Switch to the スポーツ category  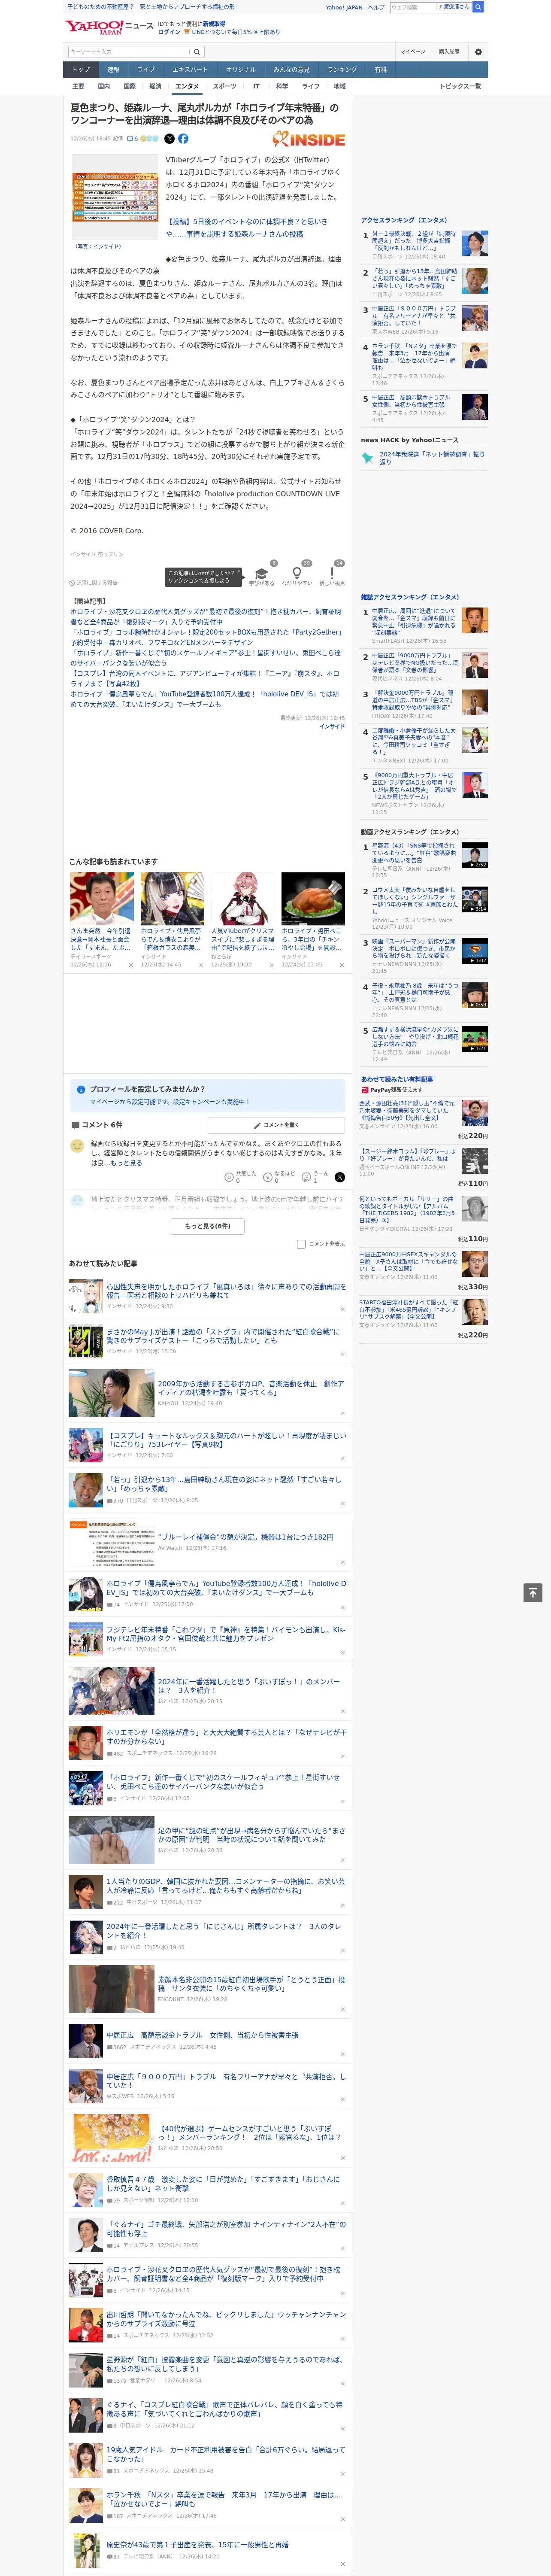[x=225, y=86]
